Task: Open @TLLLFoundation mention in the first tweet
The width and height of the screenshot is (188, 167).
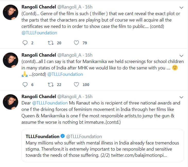Action: tap(40, 33)
